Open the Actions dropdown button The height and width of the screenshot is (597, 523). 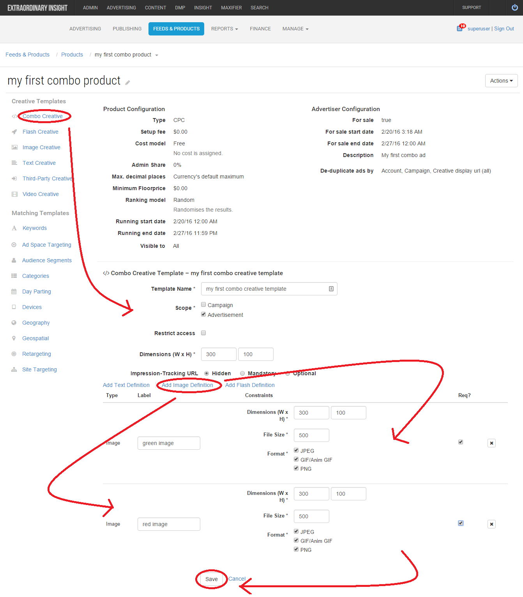pyautogui.click(x=501, y=81)
